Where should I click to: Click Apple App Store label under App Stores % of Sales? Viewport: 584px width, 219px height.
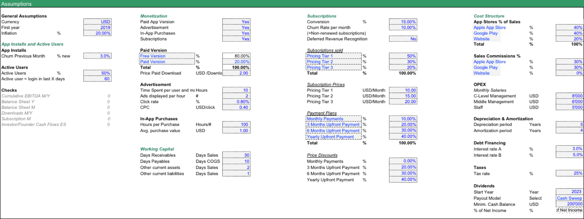[x=490, y=28]
